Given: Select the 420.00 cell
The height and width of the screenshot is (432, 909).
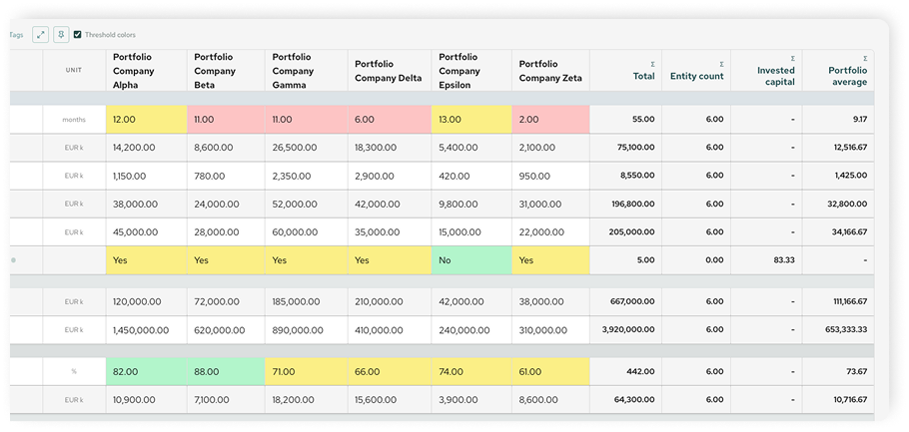Looking at the screenshot, I should click(x=471, y=176).
